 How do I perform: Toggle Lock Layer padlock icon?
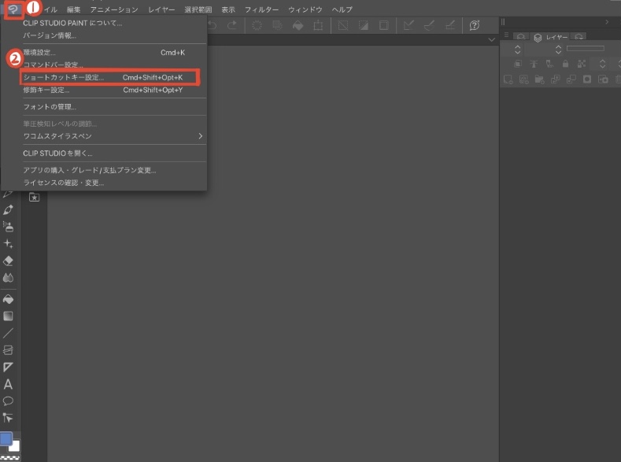pyautogui.click(x=566, y=63)
